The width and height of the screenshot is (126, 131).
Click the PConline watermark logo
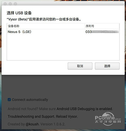pos(108,119)
